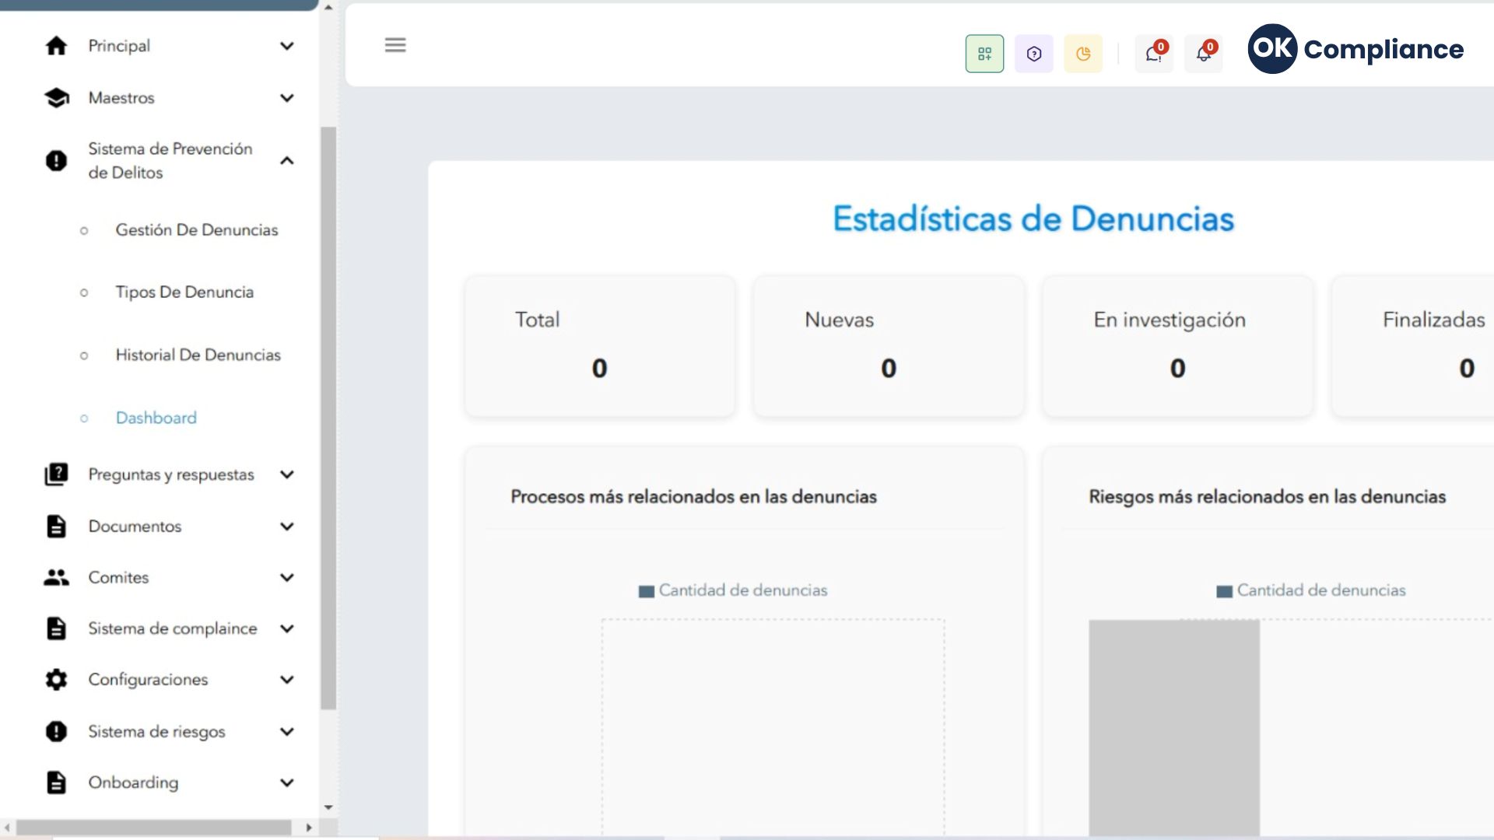
Task: Click the En investigación statistics card
Action: [1177, 347]
